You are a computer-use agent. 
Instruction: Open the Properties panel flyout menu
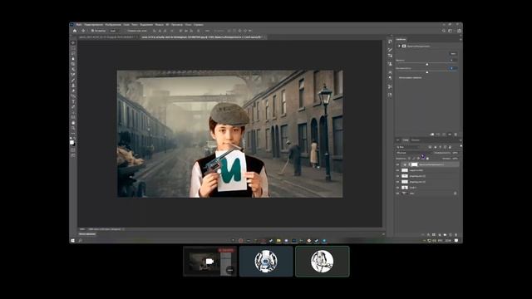coord(461,39)
